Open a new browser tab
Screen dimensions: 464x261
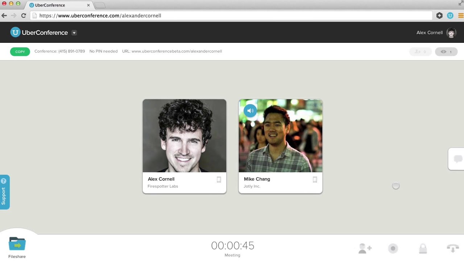[100, 5]
